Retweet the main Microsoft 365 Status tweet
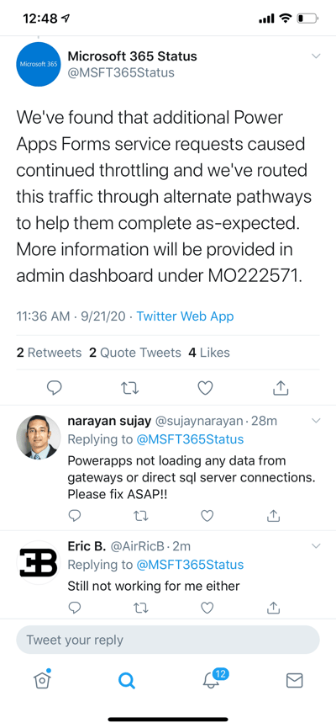 point(129,388)
